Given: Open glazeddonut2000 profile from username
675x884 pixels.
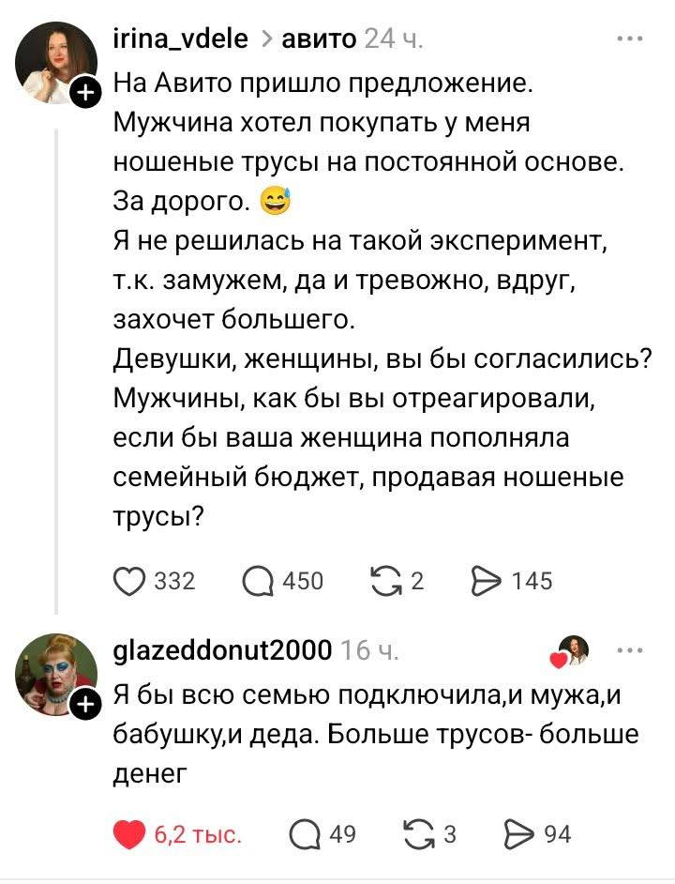Looking at the screenshot, I should (x=221, y=649).
